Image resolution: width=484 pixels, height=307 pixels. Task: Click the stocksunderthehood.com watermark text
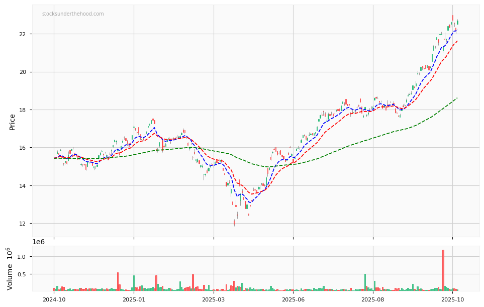click(73, 14)
